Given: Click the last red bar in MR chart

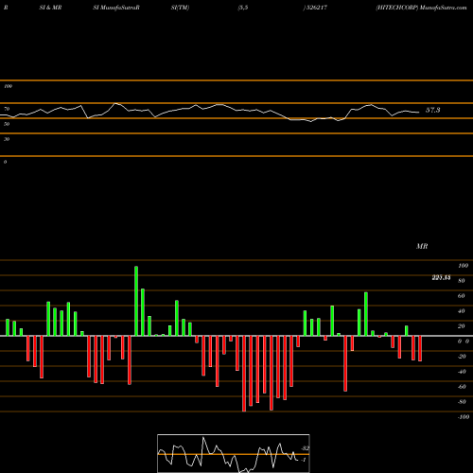Looking at the screenshot, I should [x=420, y=348].
